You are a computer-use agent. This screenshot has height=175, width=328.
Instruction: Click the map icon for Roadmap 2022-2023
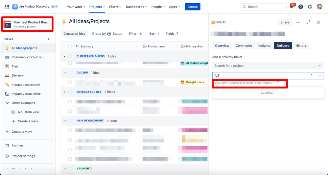(x=7, y=57)
